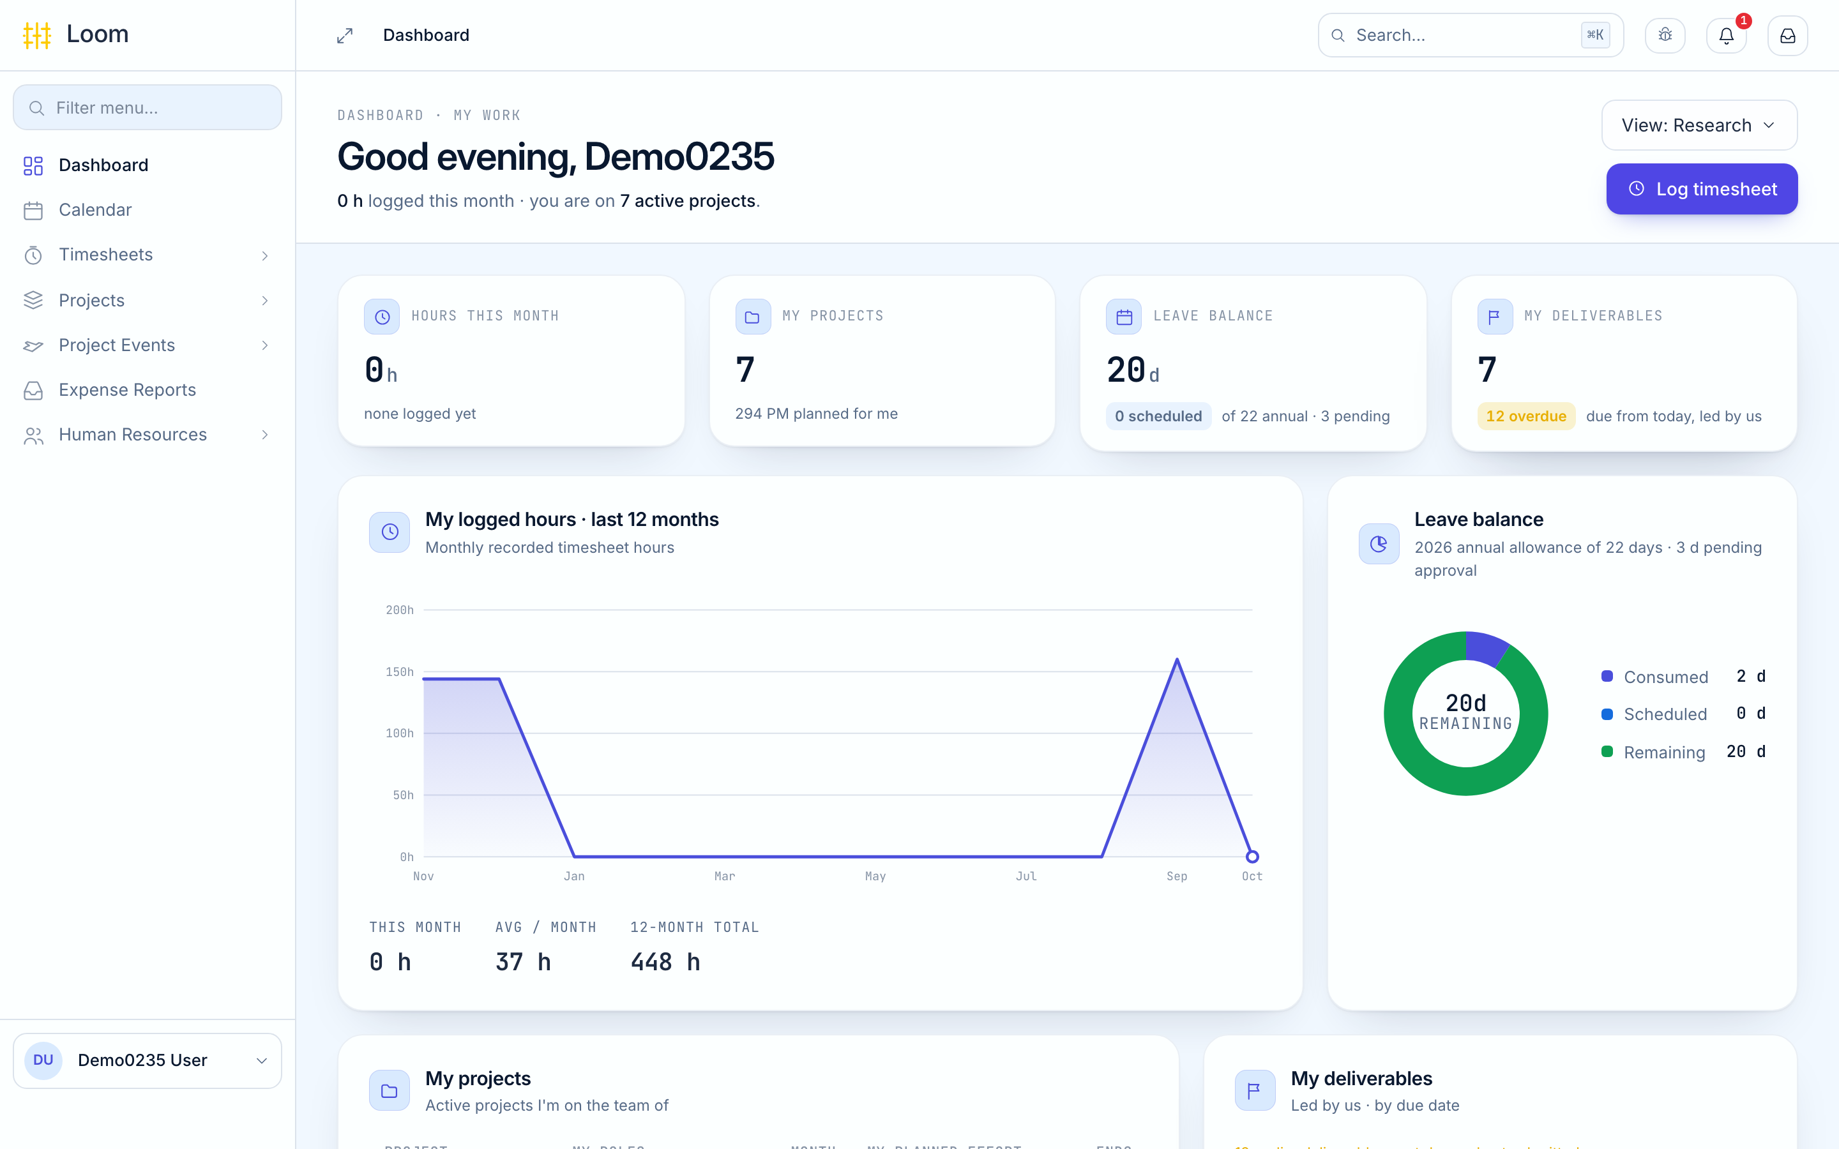
Task: Click the My projects section folder icon
Action: [x=390, y=1090]
